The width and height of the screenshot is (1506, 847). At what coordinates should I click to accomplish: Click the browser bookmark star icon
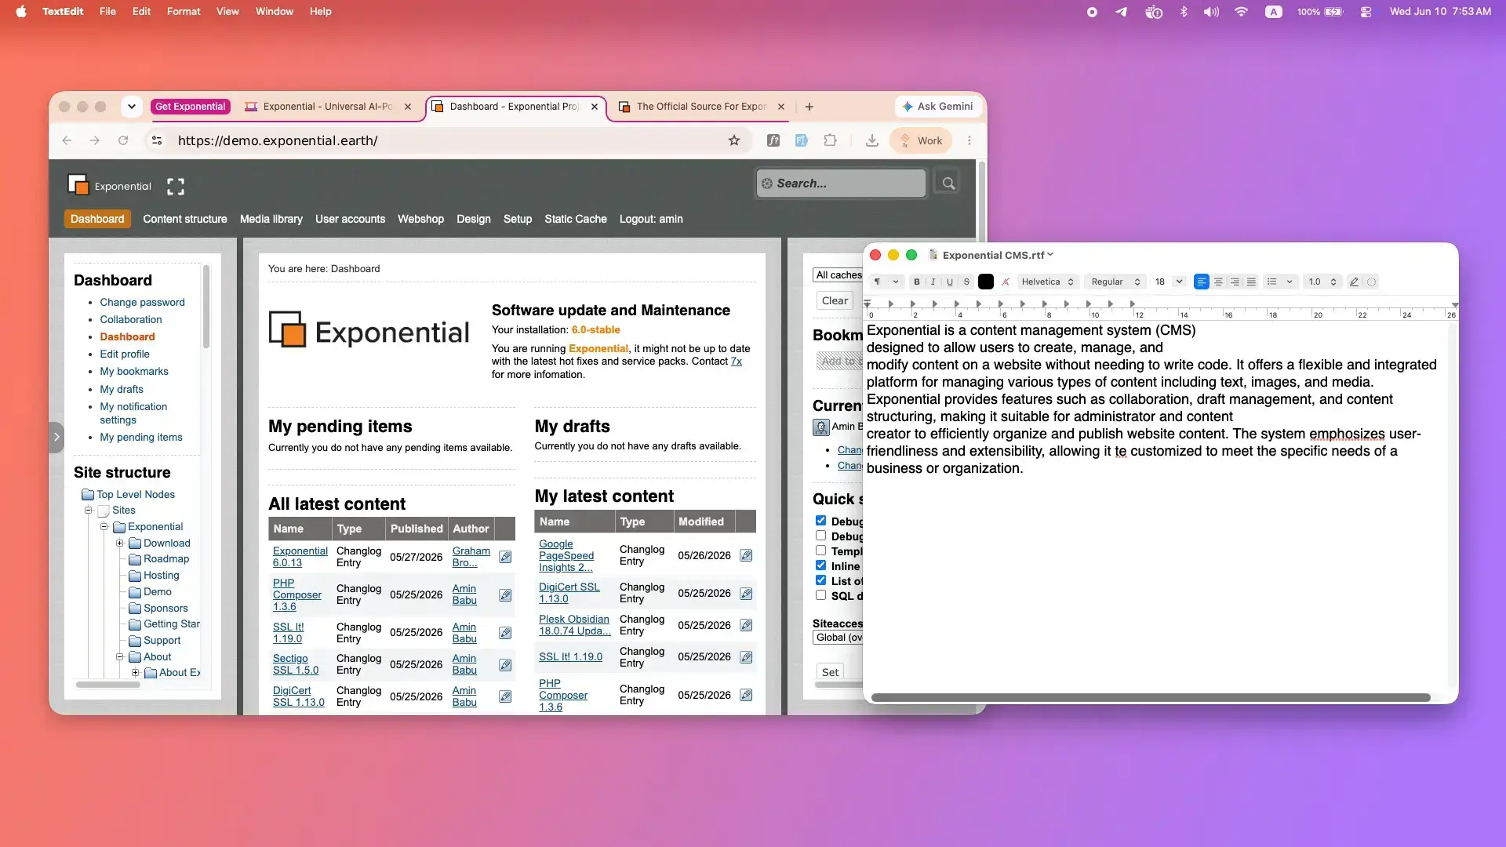point(734,140)
